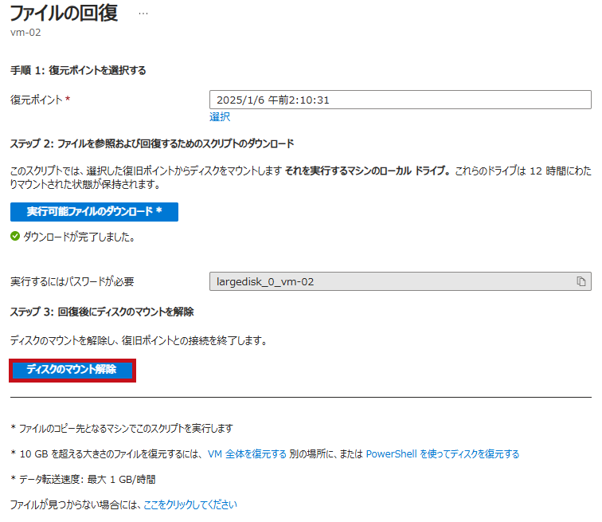Viewport: 602px width, 522px height.
Task: Select the ダウンロードが完了しました status text
Action: pyautogui.click(x=79, y=237)
